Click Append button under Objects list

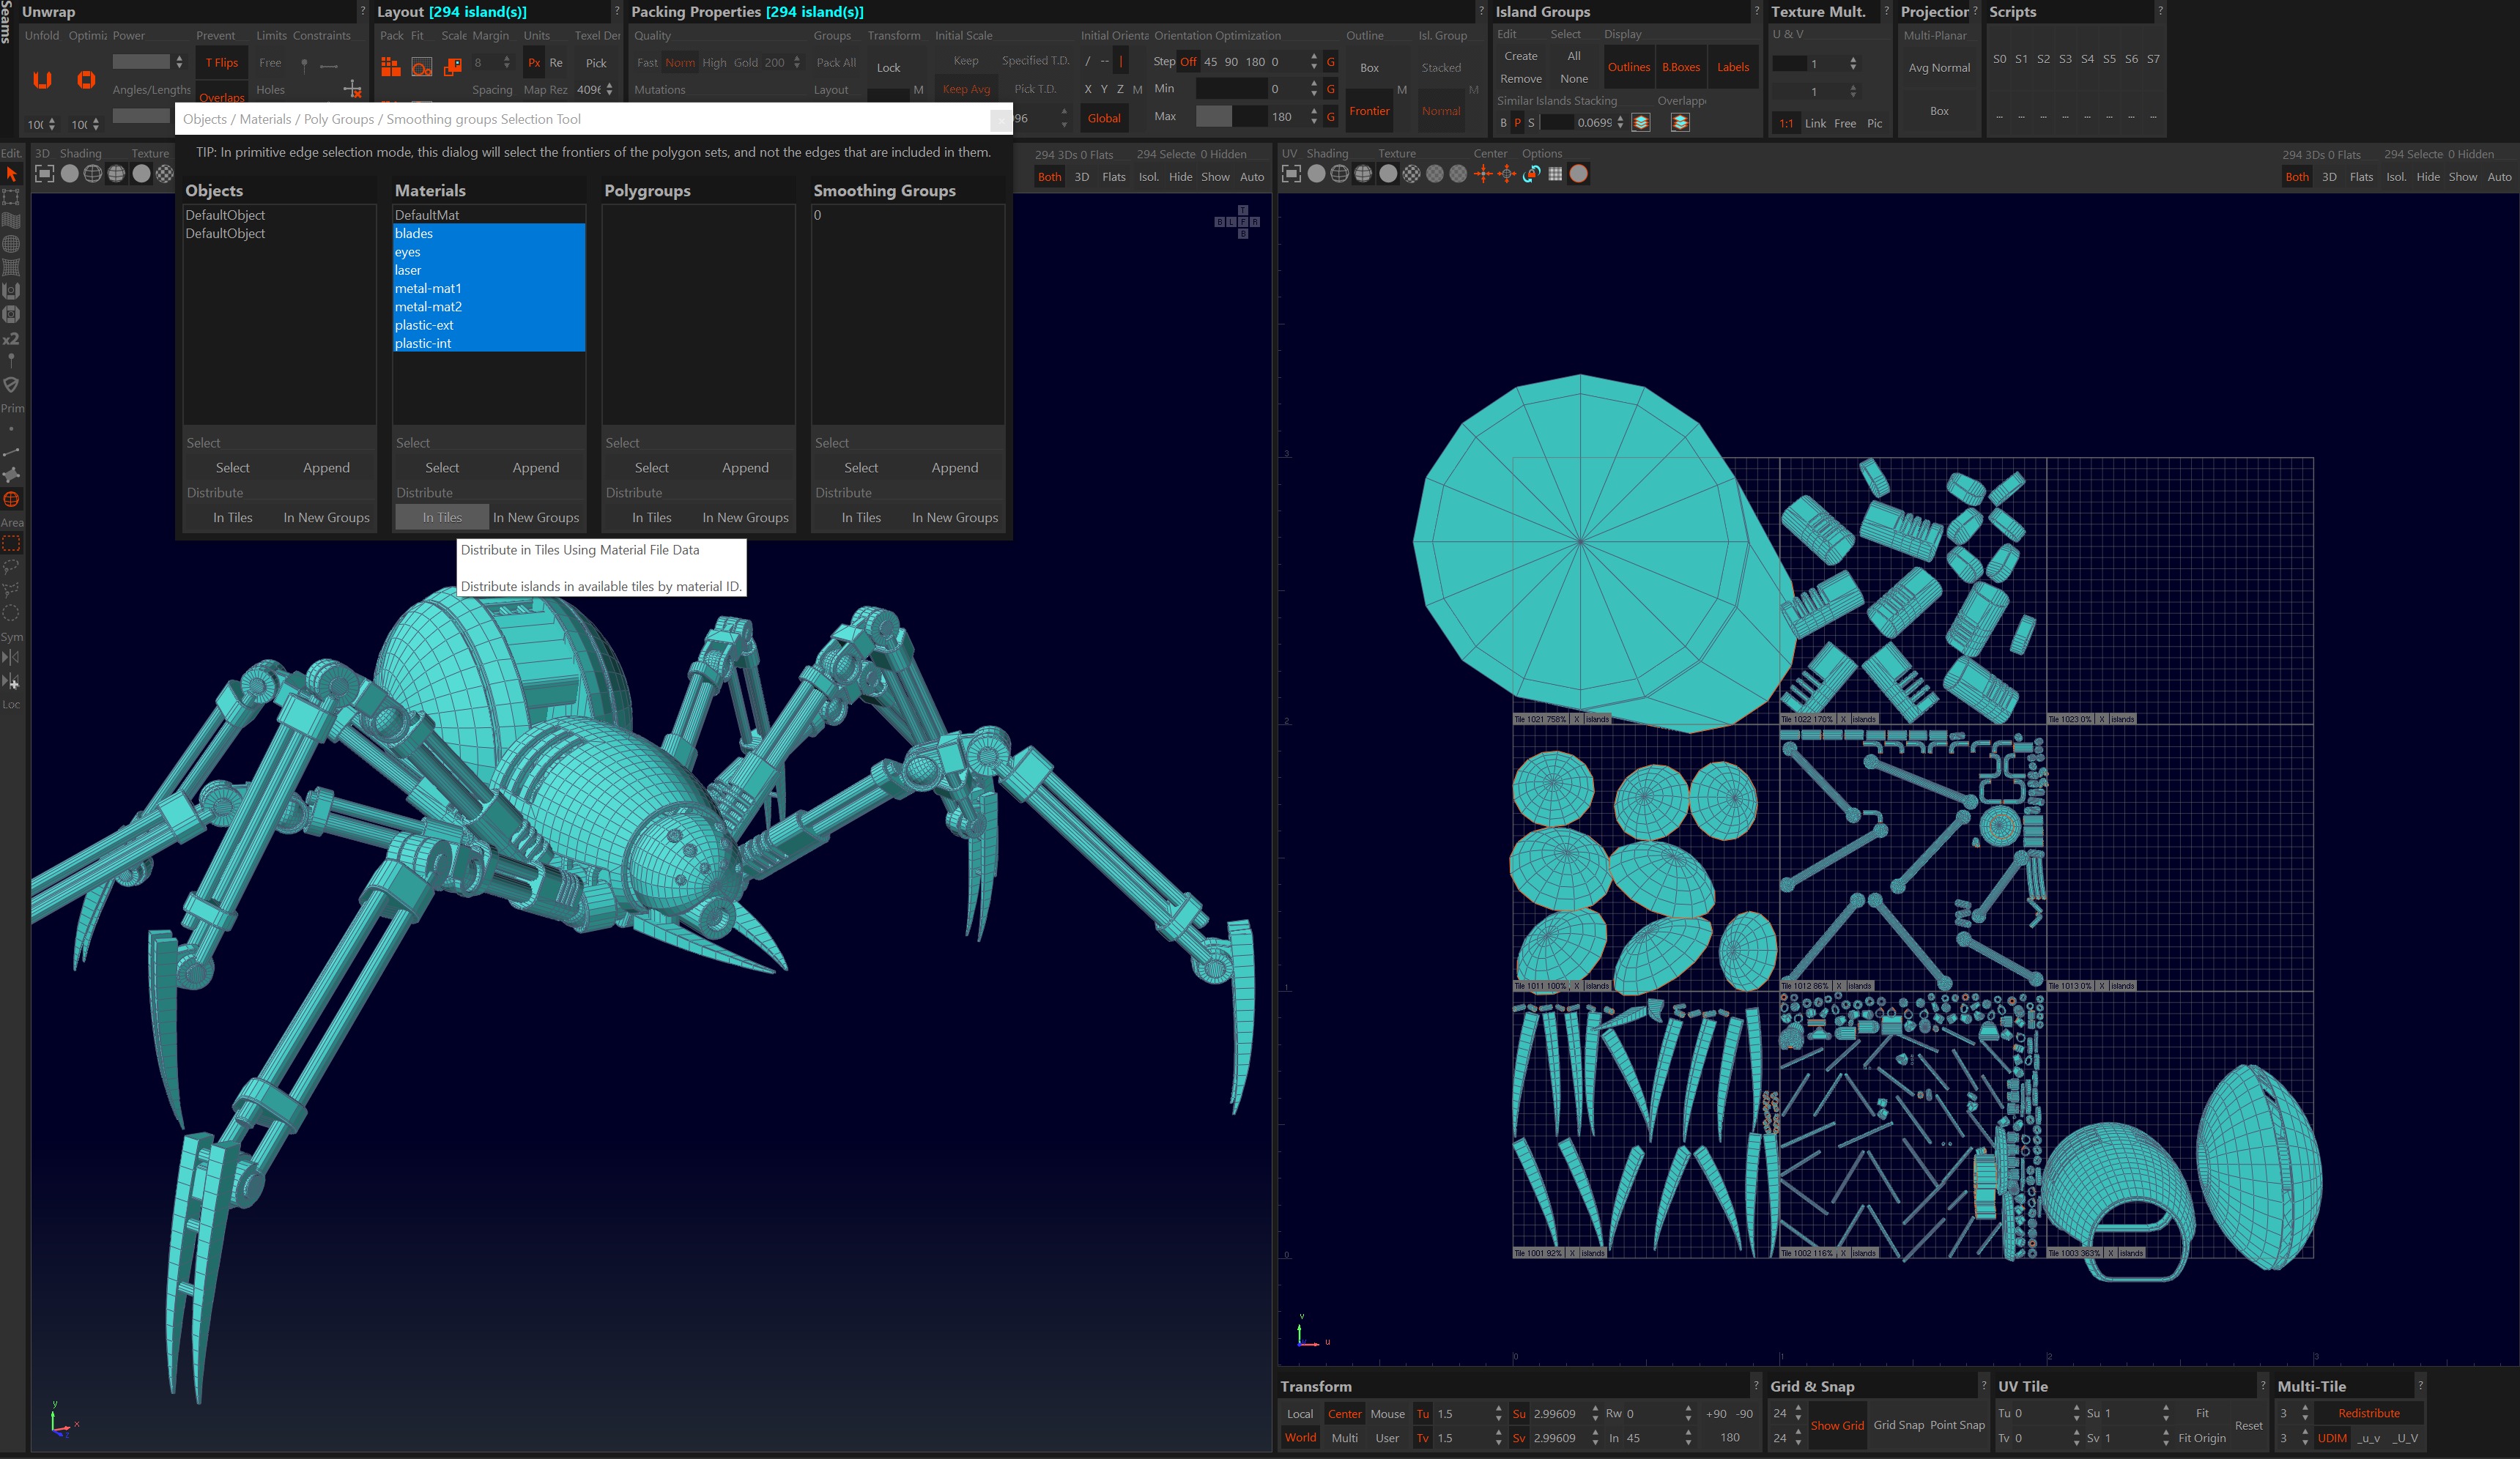pyautogui.click(x=326, y=468)
